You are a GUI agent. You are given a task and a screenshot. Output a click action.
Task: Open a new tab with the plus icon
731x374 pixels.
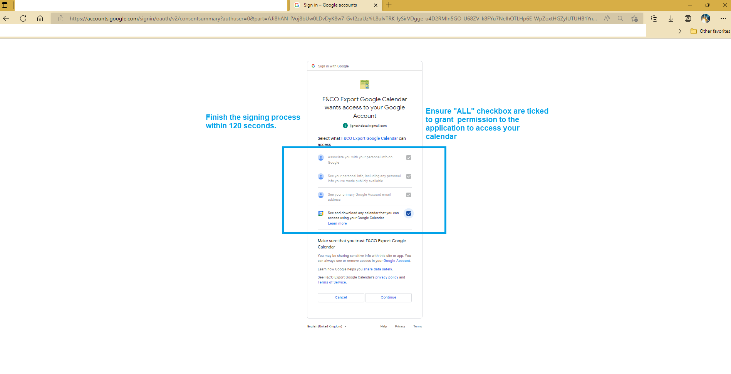tap(389, 5)
